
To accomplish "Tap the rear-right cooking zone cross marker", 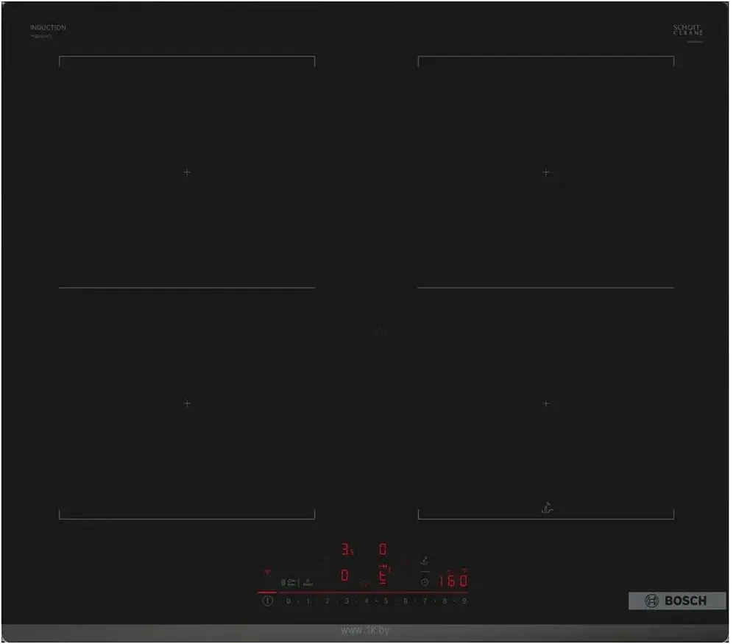I will coord(545,171).
